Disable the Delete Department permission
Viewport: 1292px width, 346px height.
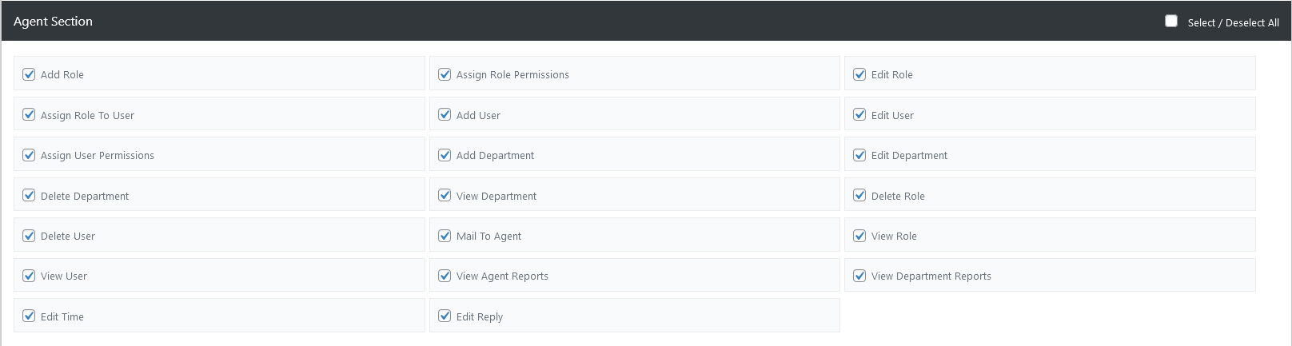pyautogui.click(x=29, y=196)
